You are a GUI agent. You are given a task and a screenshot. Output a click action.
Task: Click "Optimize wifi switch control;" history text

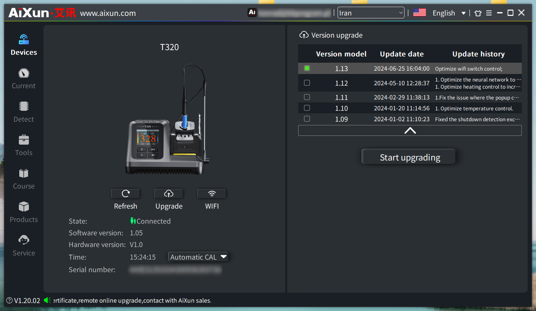click(469, 69)
